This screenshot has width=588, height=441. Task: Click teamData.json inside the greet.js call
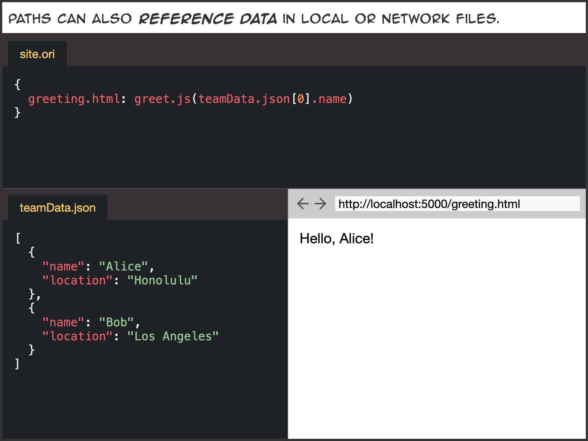coord(244,99)
